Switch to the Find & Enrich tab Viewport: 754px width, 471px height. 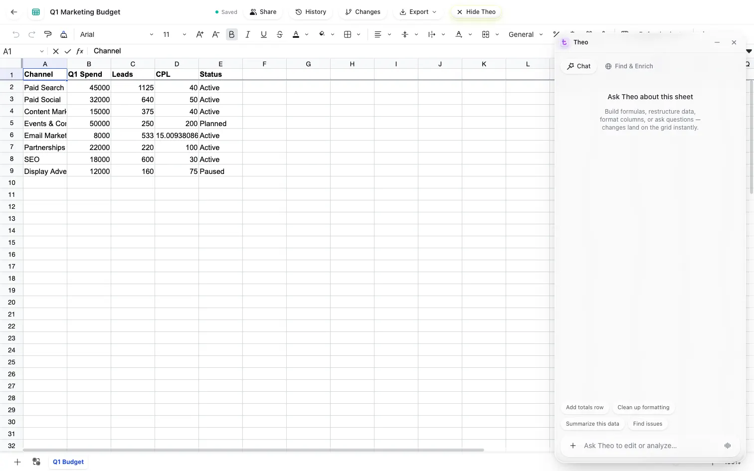(629, 66)
